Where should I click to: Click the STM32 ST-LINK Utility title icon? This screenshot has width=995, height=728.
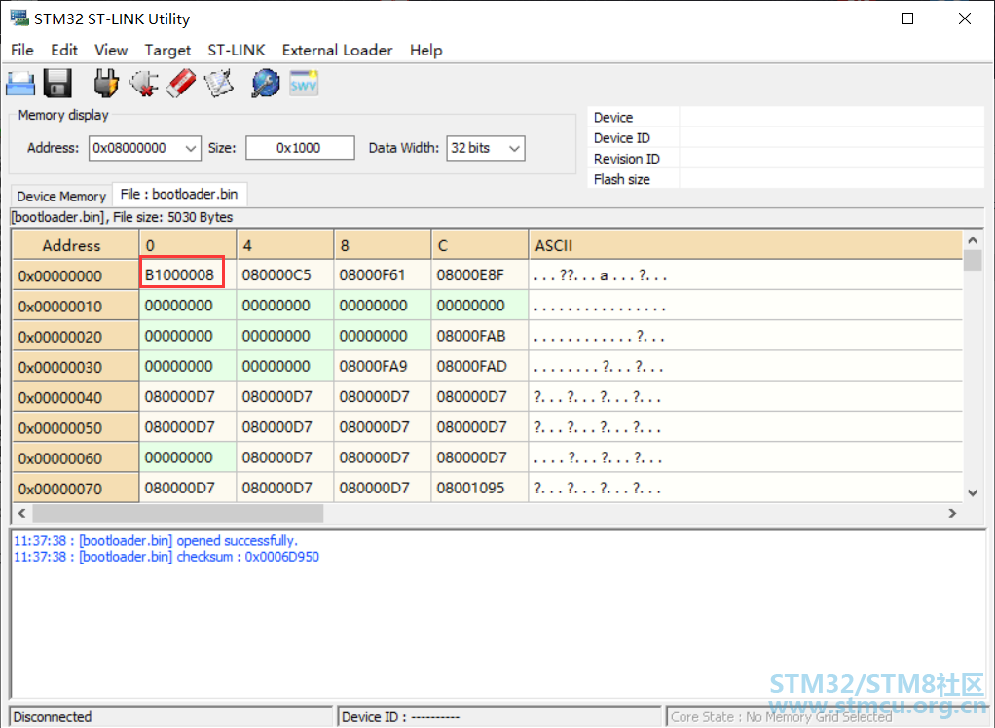click(19, 18)
